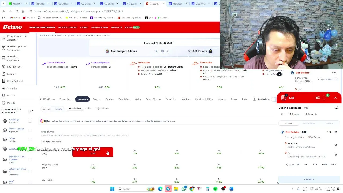
Task: Click Liga MX breadcrumb link
Action: point(70,35)
